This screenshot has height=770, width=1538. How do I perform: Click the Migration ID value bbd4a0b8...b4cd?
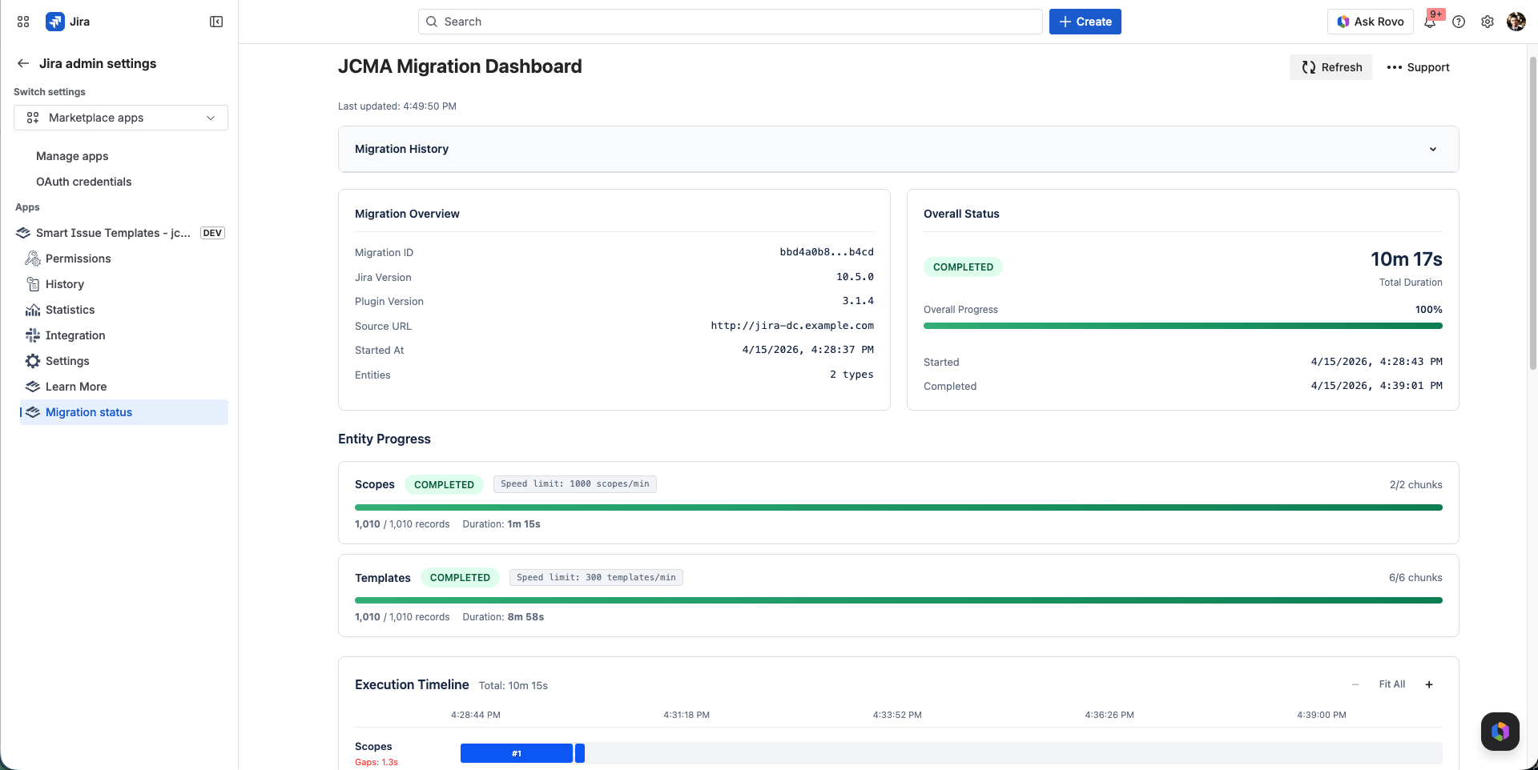[x=827, y=252]
